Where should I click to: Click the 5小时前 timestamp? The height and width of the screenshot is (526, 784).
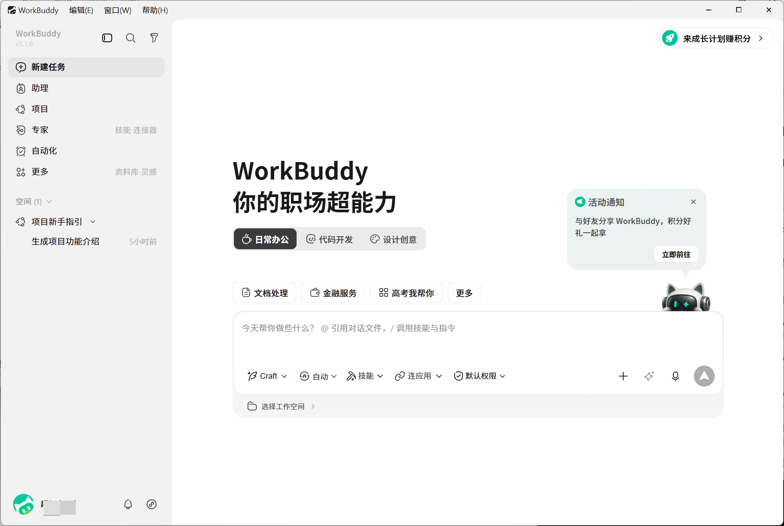[x=143, y=241]
